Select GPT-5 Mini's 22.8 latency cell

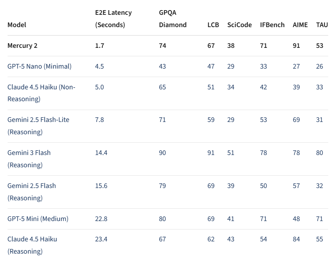(101, 219)
